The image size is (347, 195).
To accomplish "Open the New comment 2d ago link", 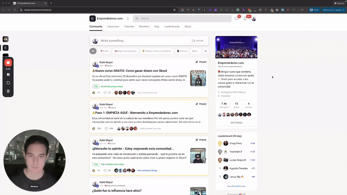I will click(147, 171).
